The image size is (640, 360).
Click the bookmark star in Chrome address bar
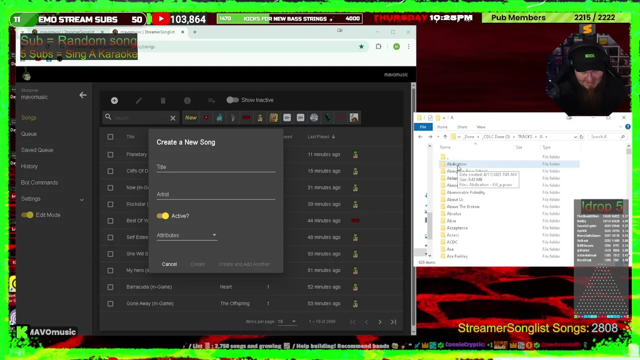(x=361, y=46)
